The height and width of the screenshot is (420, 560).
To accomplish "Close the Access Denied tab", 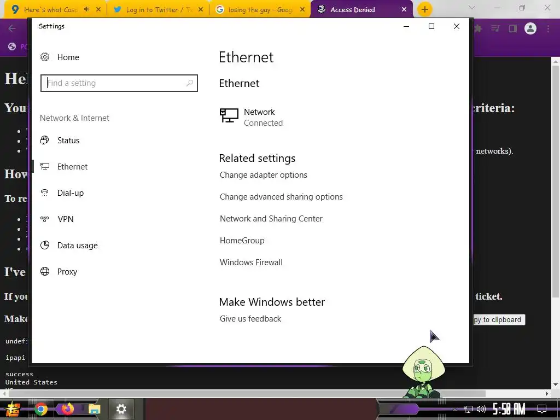I will point(404,10).
